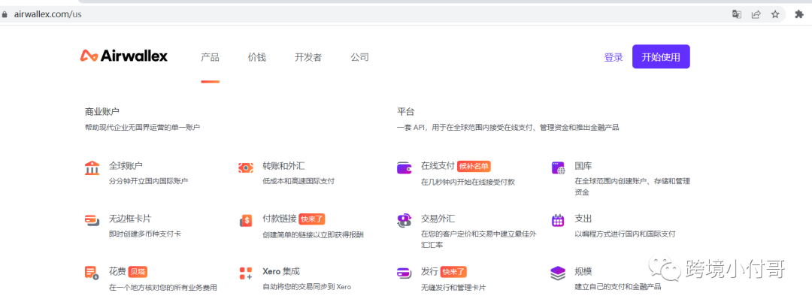Open the 公司 menu item
This screenshot has height=305, width=812.
click(359, 58)
